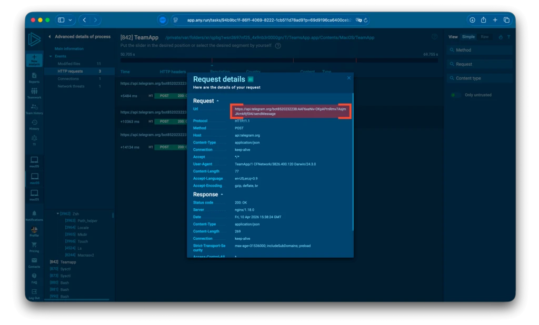Click the Log Out icon
The width and height of the screenshot is (539, 325).
tap(34, 292)
